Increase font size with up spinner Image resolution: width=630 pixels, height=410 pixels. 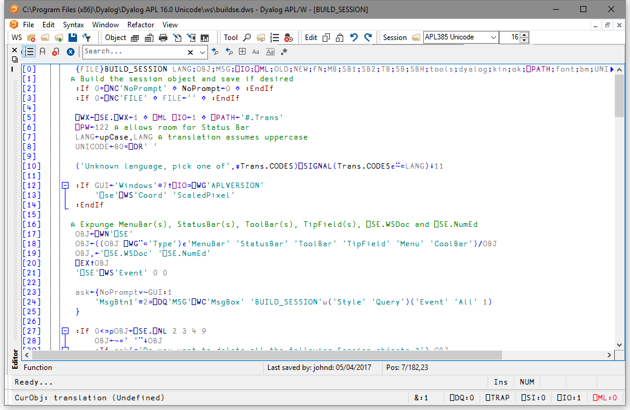click(524, 35)
